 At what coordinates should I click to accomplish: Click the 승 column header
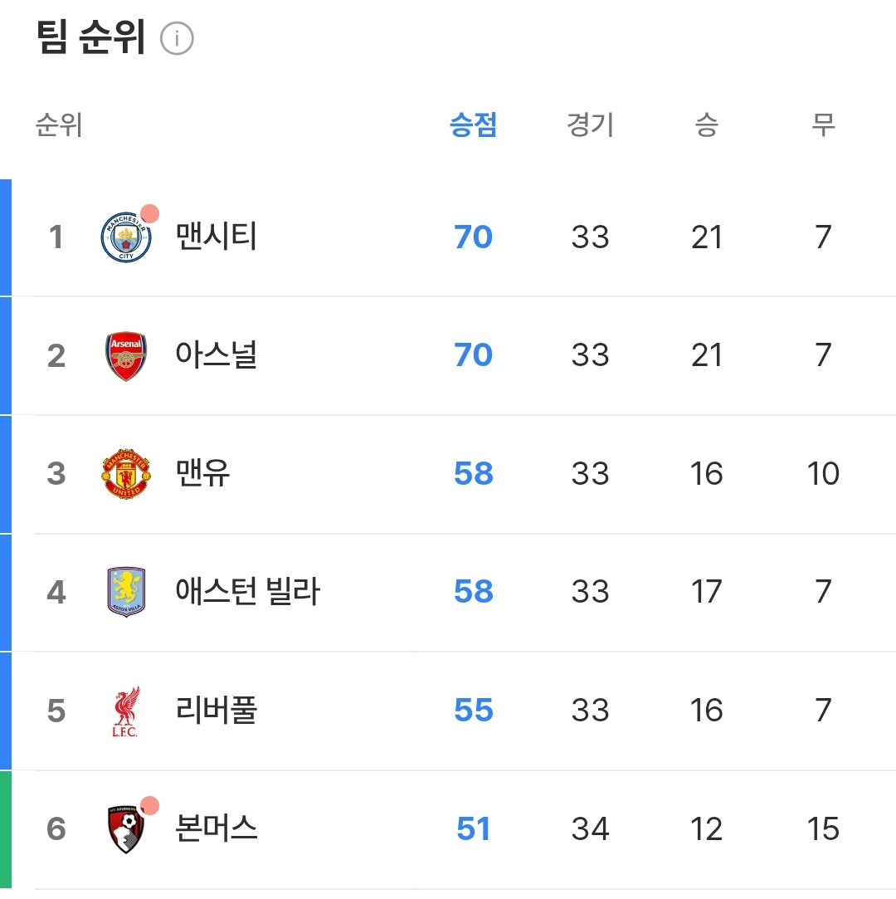pos(706,125)
